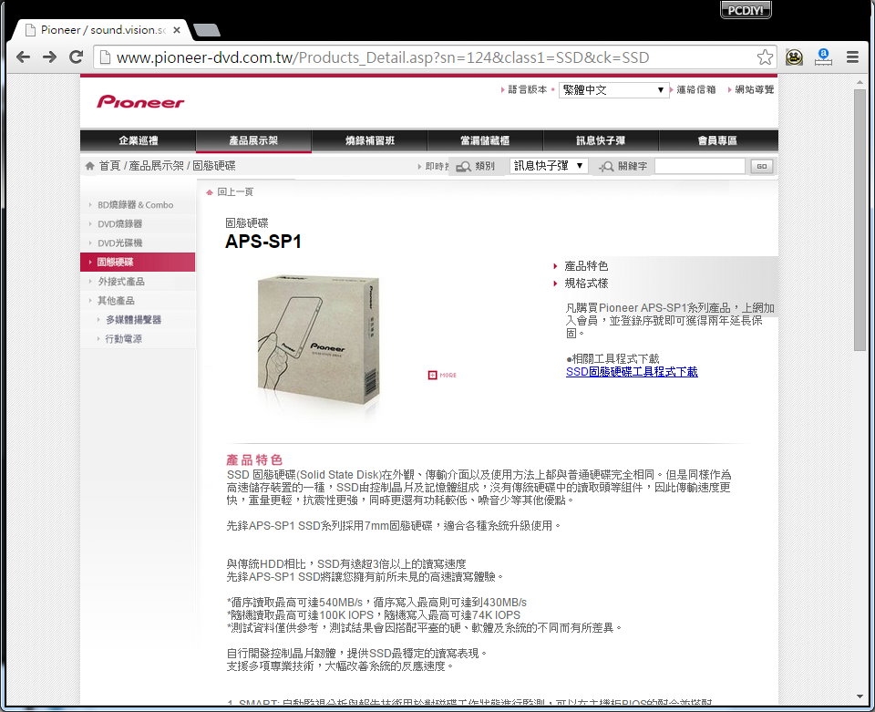This screenshot has width=875, height=712.
Task: Click the home icon in the breadcrumb
Action: [x=90, y=166]
